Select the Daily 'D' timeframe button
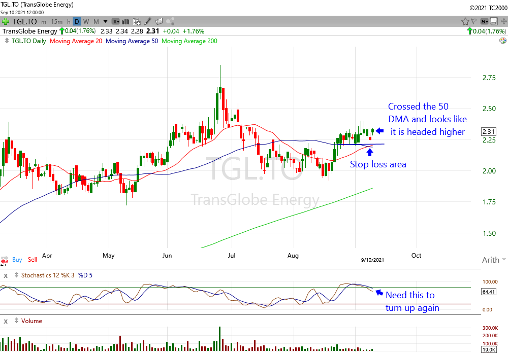508x355 pixels. (x=77, y=22)
